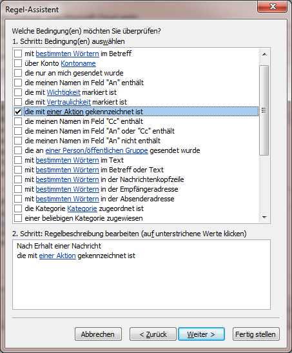The image size is (292, 353).
Task: Click scrollbar up arrow in conditions list
Action: click(x=264, y=54)
